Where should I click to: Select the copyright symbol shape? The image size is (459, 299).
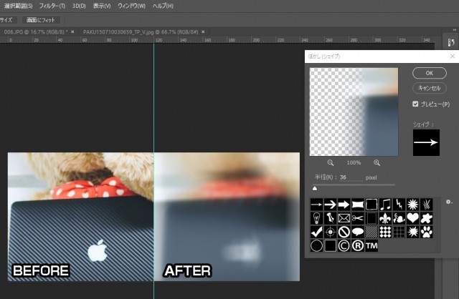coord(344,246)
